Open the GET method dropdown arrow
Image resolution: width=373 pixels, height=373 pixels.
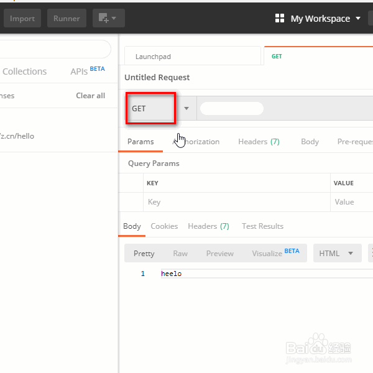point(186,108)
